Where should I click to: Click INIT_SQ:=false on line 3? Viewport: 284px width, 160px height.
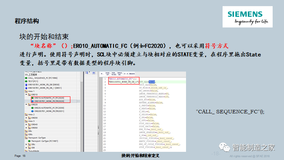tap(148, 85)
